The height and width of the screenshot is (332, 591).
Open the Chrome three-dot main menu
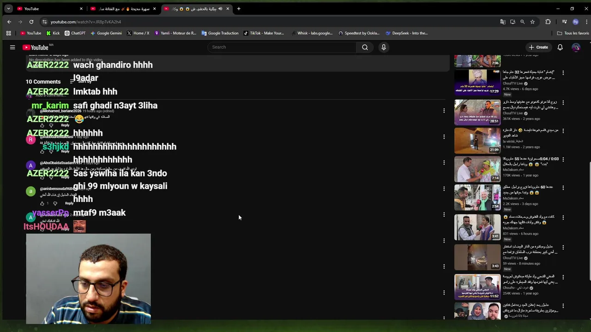[x=586, y=22]
